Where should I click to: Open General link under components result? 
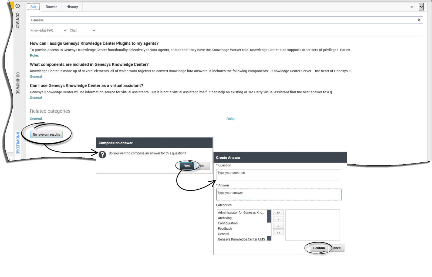coord(36,76)
